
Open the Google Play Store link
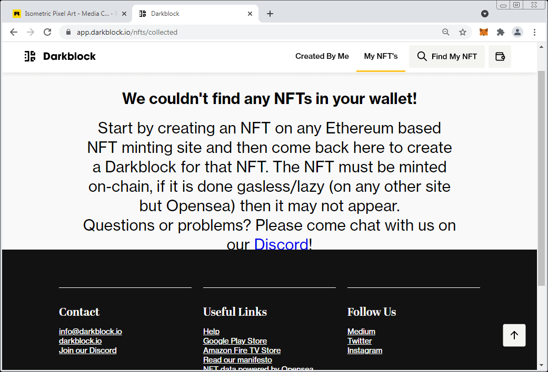click(x=235, y=341)
